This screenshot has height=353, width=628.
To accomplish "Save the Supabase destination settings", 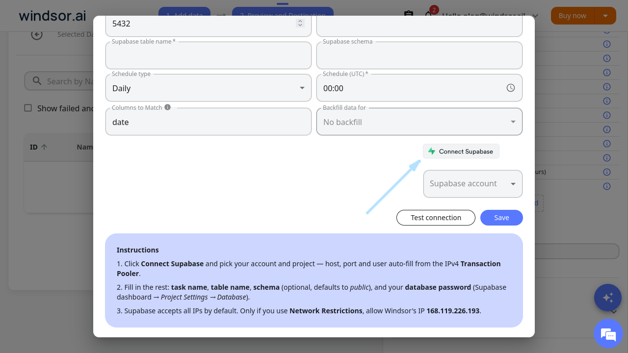I will [501, 218].
